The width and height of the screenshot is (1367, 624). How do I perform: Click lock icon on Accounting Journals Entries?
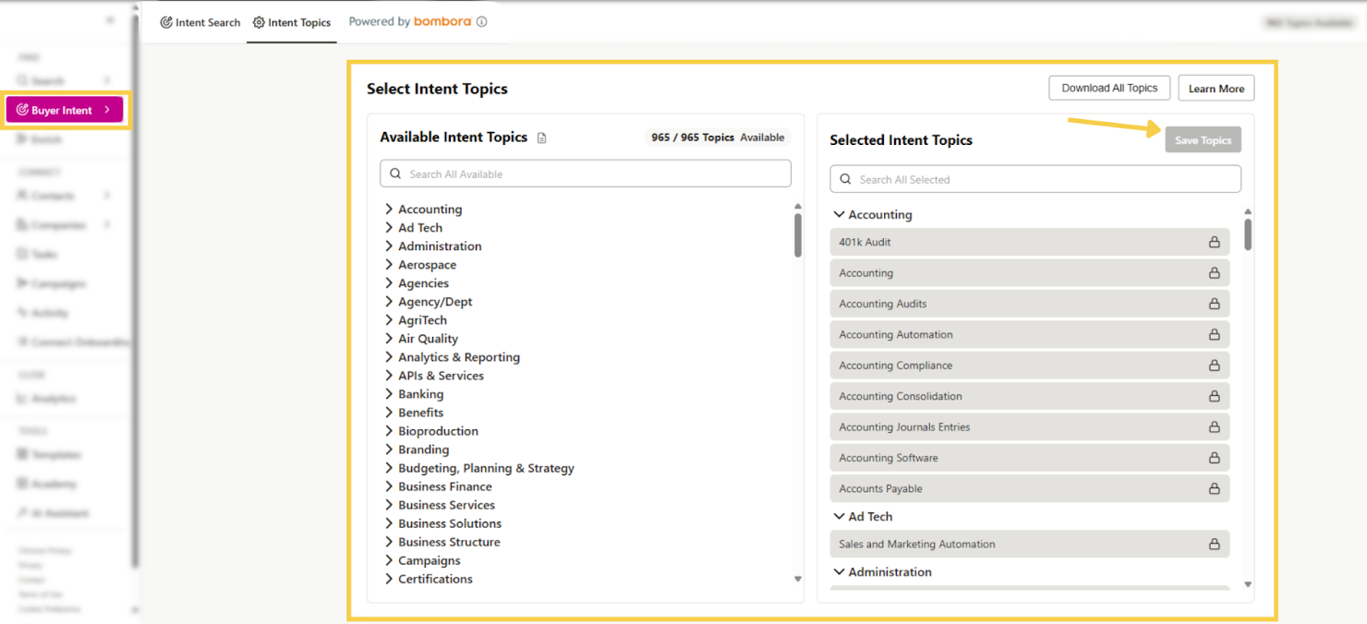tap(1215, 427)
